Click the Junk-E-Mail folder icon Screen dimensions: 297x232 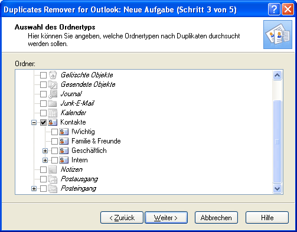click(53, 103)
